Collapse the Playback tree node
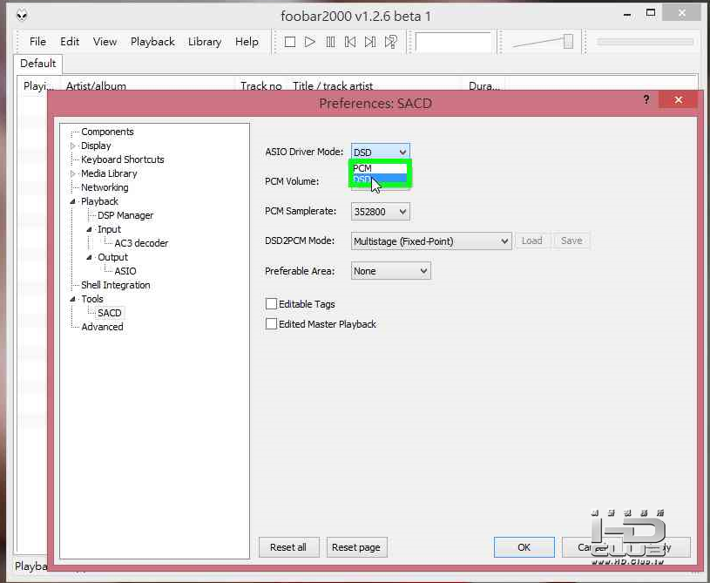 (72, 201)
